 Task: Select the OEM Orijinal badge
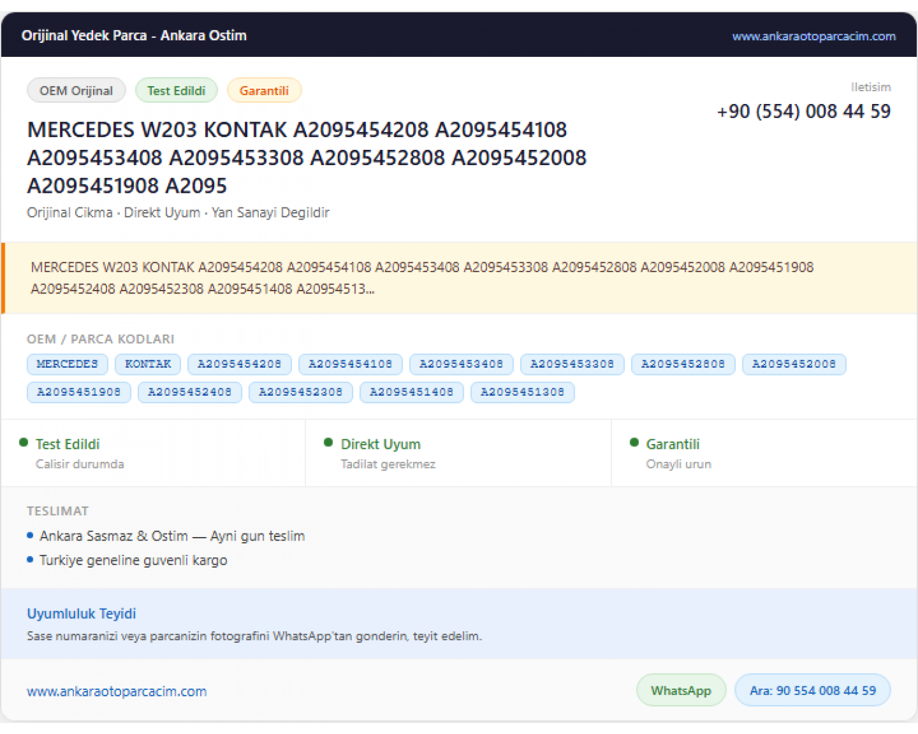pos(76,91)
